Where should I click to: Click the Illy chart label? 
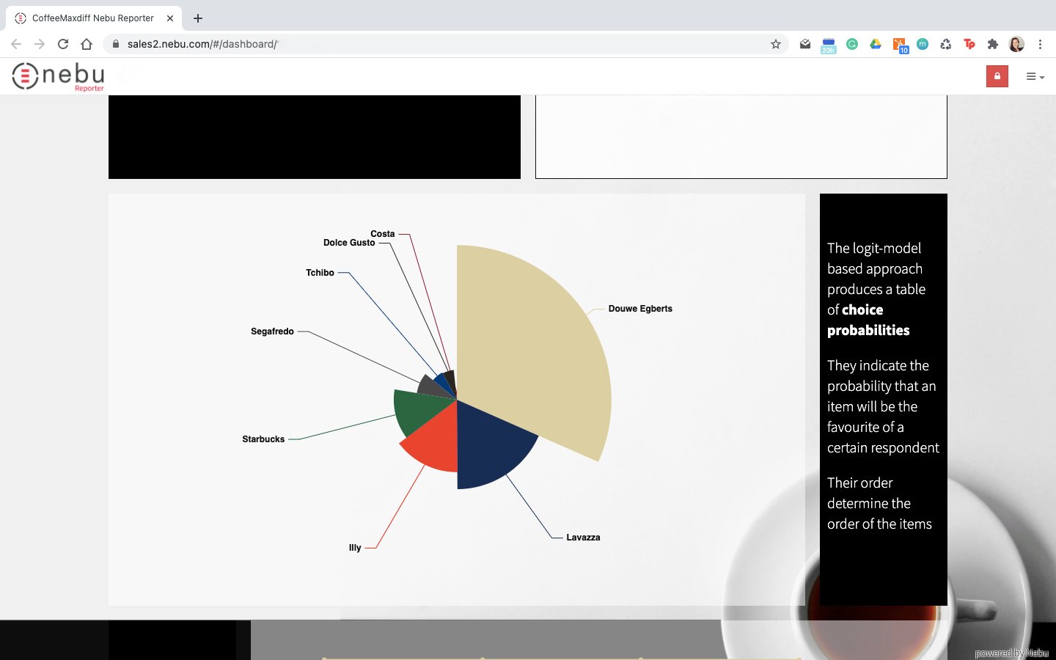355,548
